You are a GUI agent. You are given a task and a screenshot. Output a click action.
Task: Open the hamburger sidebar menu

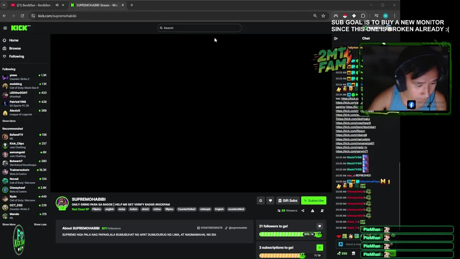tap(5, 28)
